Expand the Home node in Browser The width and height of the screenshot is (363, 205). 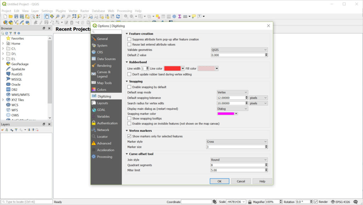coord(3,43)
